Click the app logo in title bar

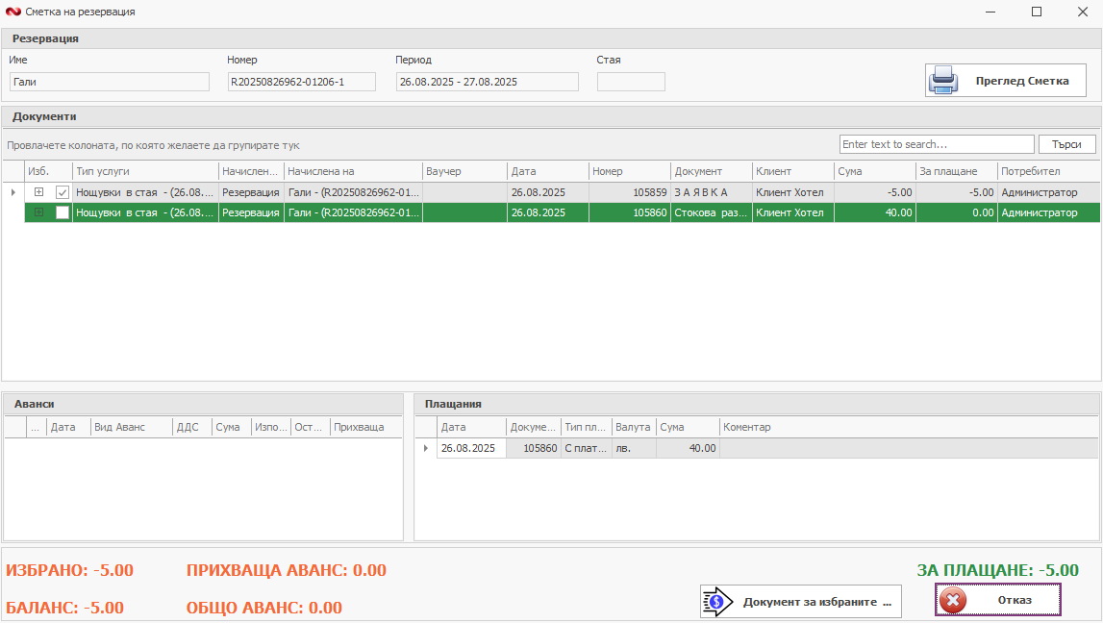pyautogui.click(x=13, y=12)
